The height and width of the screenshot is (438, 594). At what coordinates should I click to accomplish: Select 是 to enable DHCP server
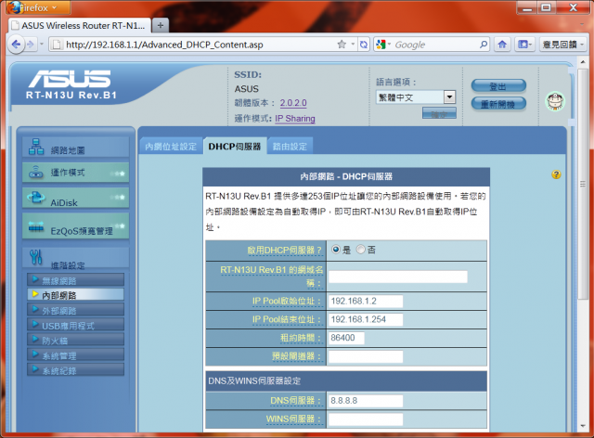336,250
